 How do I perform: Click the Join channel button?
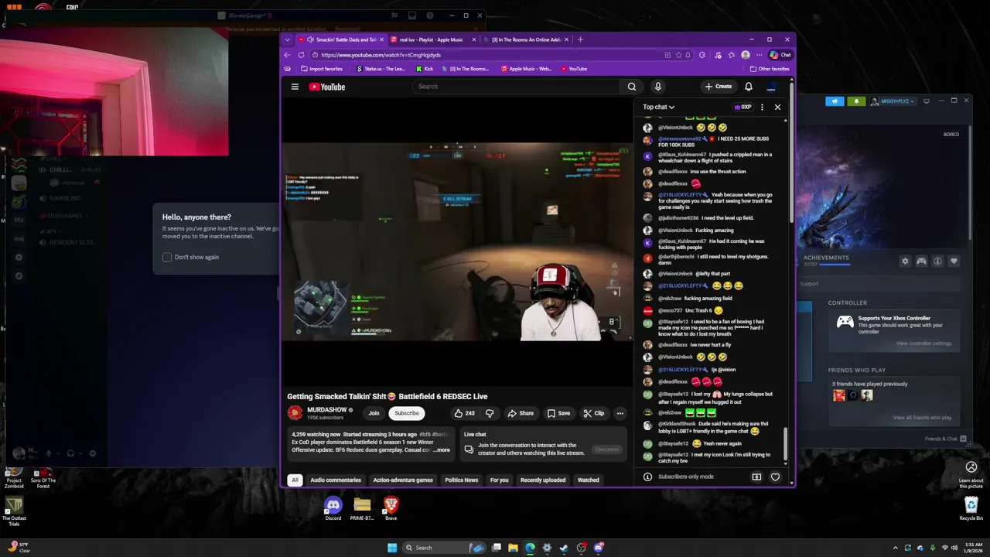click(x=374, y=413)
